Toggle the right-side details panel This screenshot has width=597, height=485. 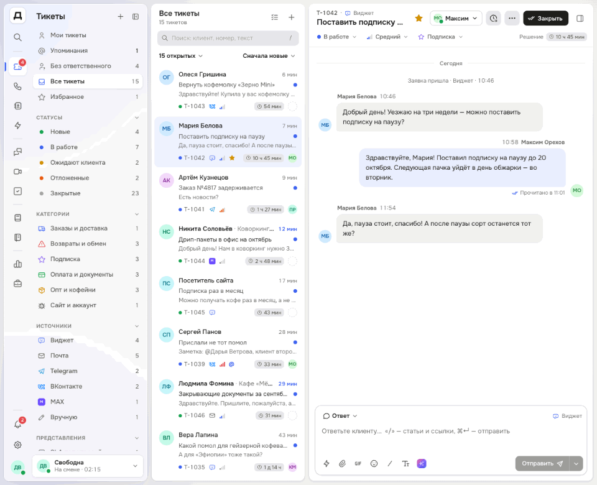click(x=580, y=18)
